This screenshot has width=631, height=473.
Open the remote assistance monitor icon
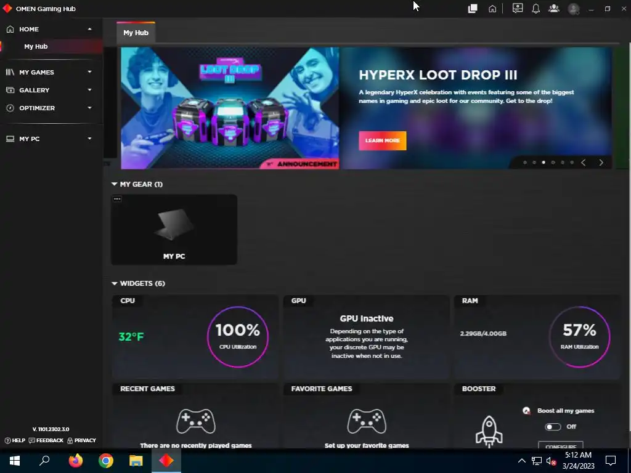[x=518, y=8]
